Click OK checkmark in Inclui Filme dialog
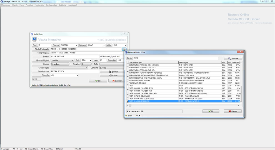 pyautogui.click(x=98, y=81)
